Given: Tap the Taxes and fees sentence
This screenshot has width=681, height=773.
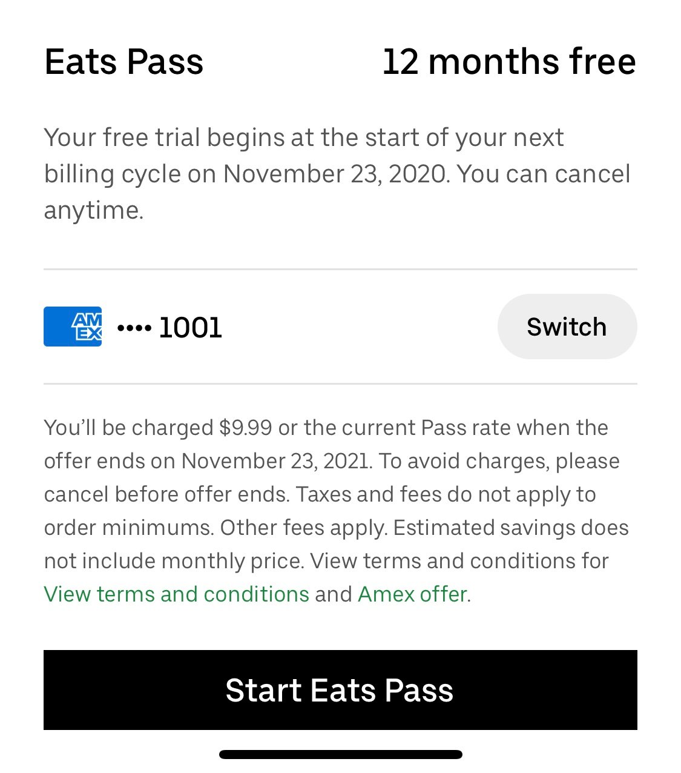Looking at the screenshot, I should 321,511.
